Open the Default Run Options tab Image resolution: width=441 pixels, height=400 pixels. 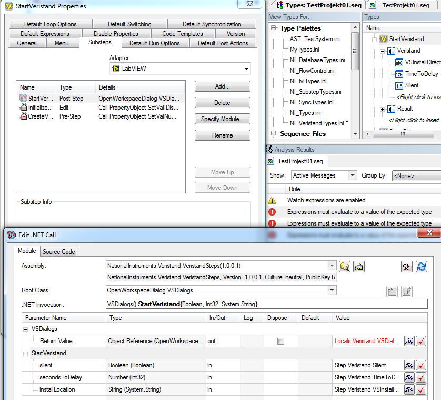154,43
